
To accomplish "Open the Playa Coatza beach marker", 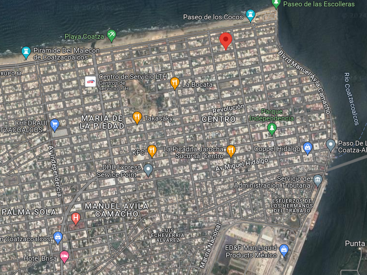I will [111, 35].
